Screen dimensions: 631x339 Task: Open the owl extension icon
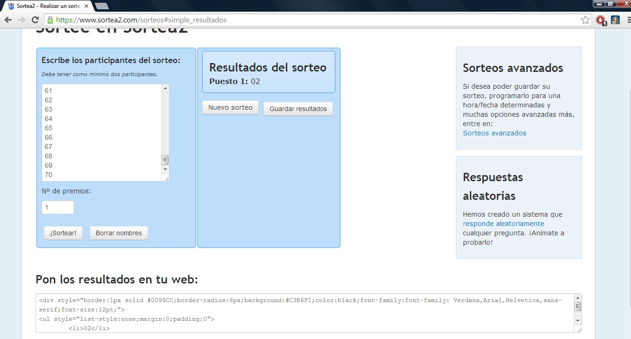pos(615,20)
